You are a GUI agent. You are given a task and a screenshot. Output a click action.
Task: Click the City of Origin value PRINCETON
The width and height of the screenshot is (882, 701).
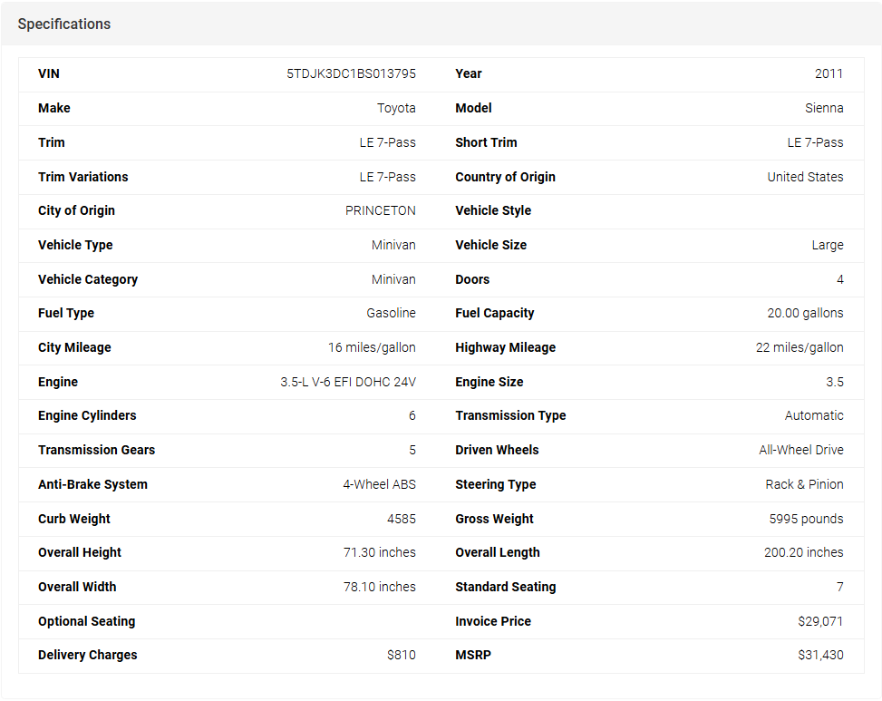[x=380, y=211]
